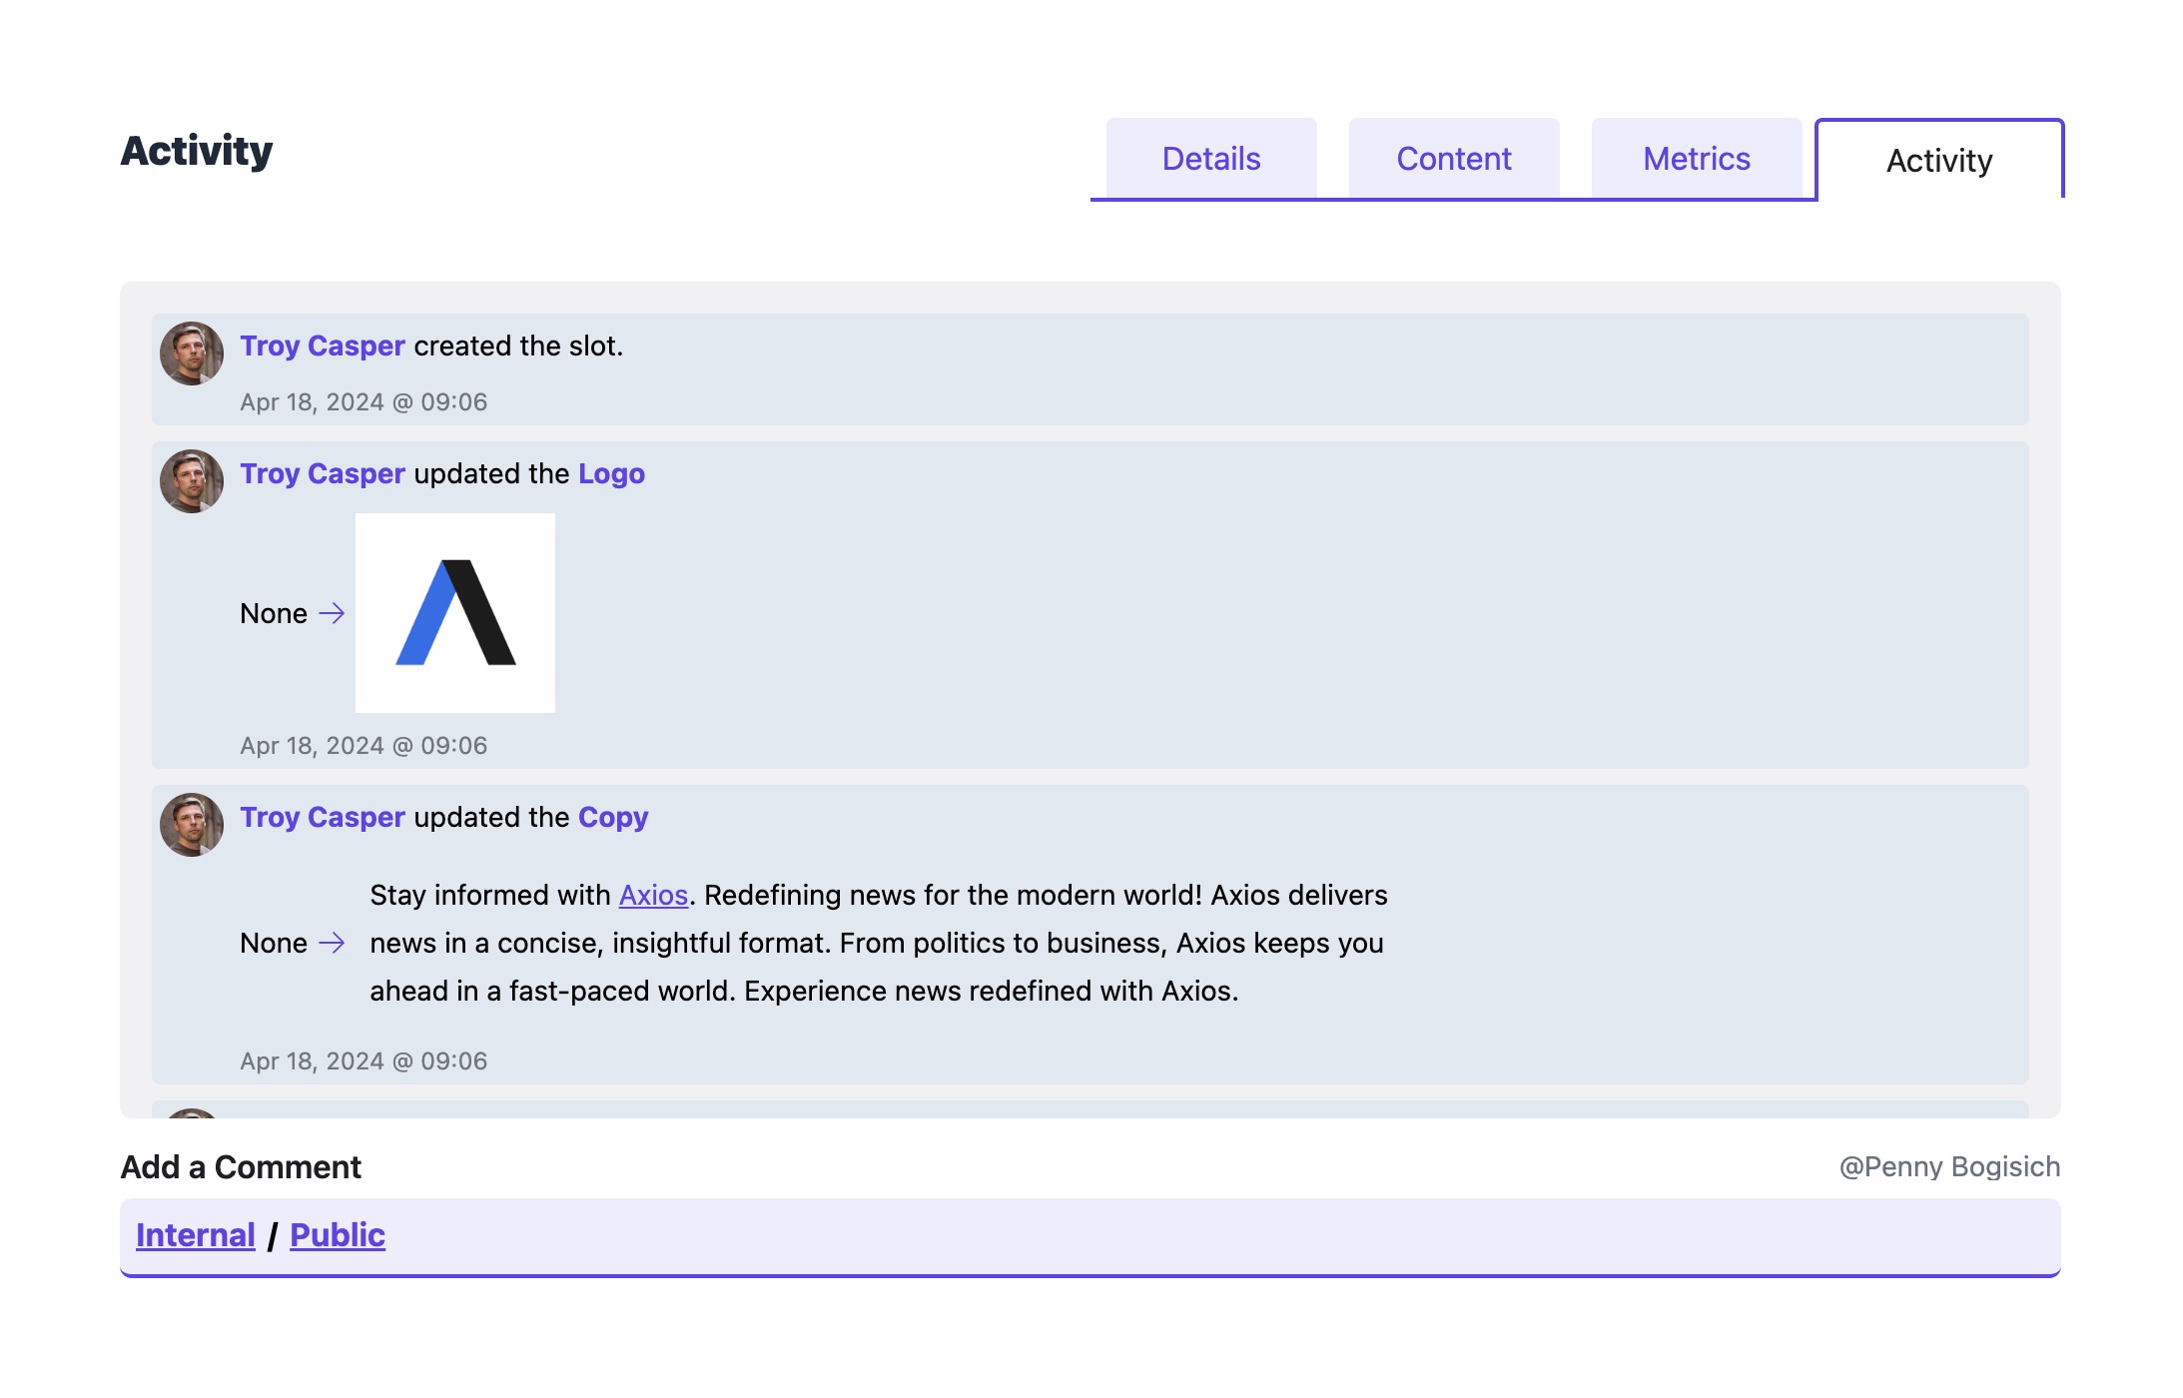This screenshot has height=1398, width=2183.
Task: Open the Details tab
Action: click(x=1210, y=159)
